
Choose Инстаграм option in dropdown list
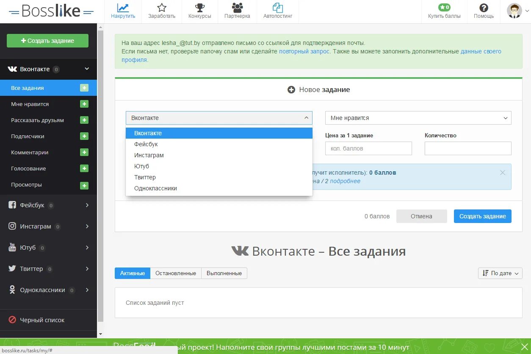(219, 155)
